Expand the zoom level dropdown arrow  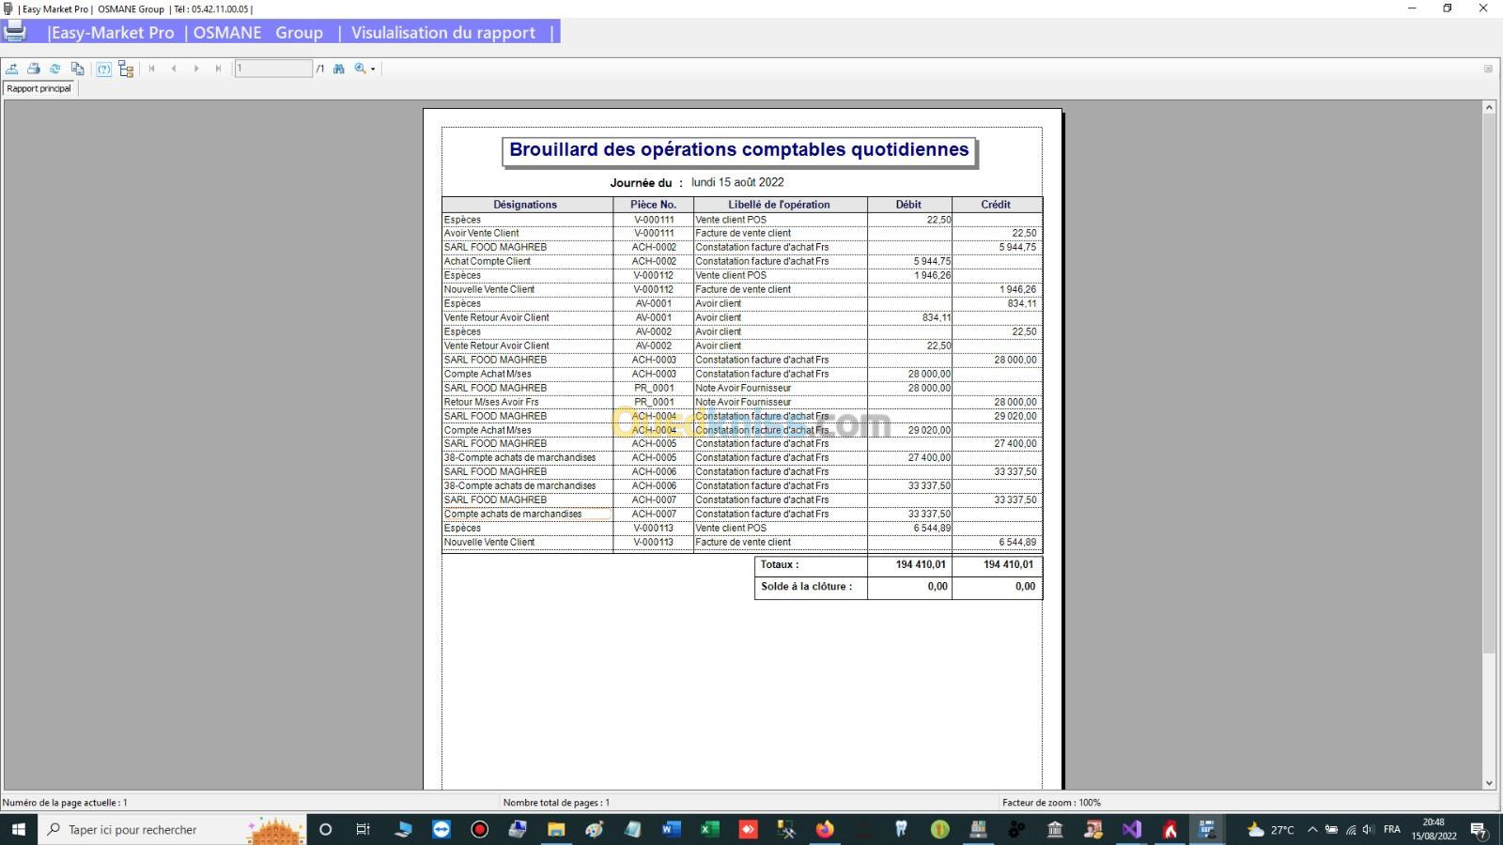[x=373, y=69]
